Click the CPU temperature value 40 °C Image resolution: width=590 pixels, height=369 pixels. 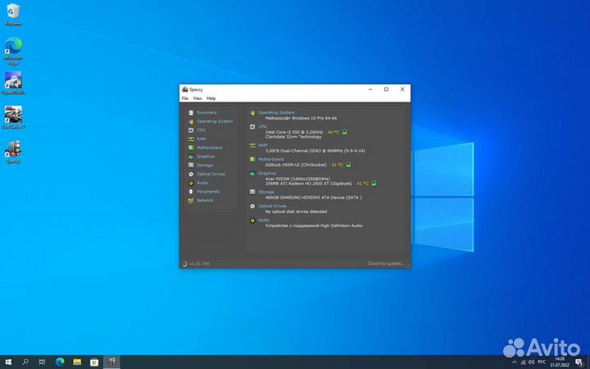(333, 132)
